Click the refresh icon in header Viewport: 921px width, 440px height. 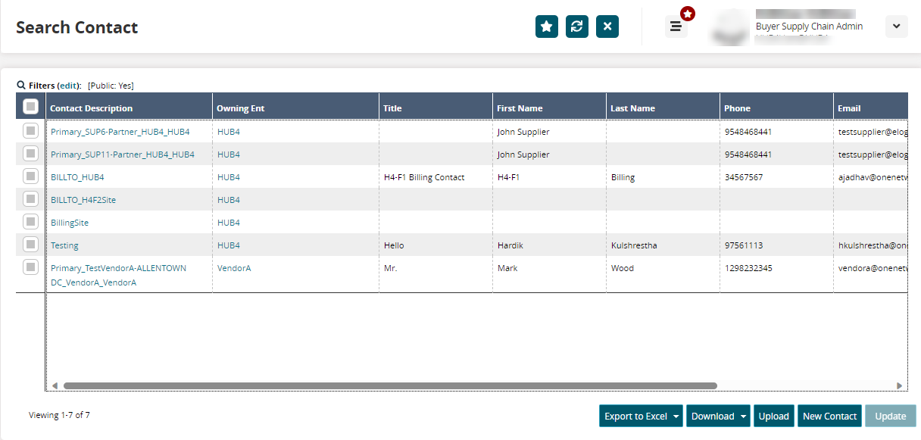point(577,27)
